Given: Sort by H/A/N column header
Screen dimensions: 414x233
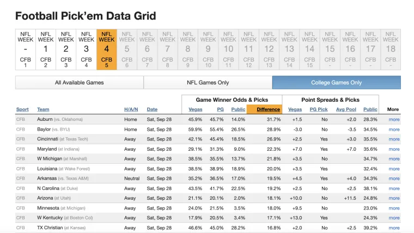Looking at the screenshot, I should (x=131, y=109).
